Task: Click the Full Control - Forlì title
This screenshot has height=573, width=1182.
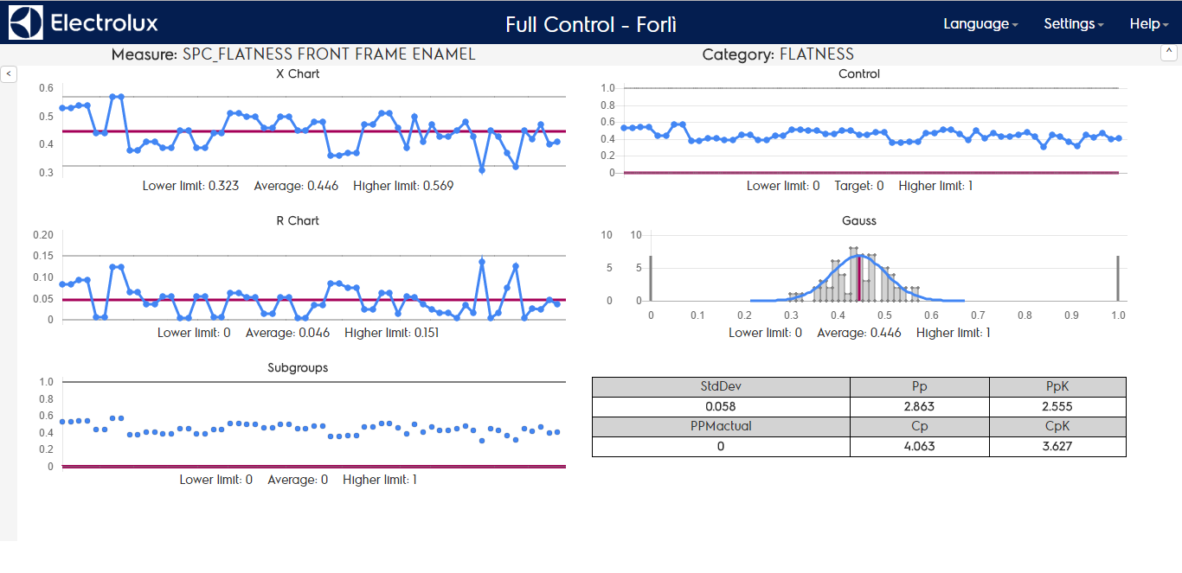Action: [x=591, y=24]
